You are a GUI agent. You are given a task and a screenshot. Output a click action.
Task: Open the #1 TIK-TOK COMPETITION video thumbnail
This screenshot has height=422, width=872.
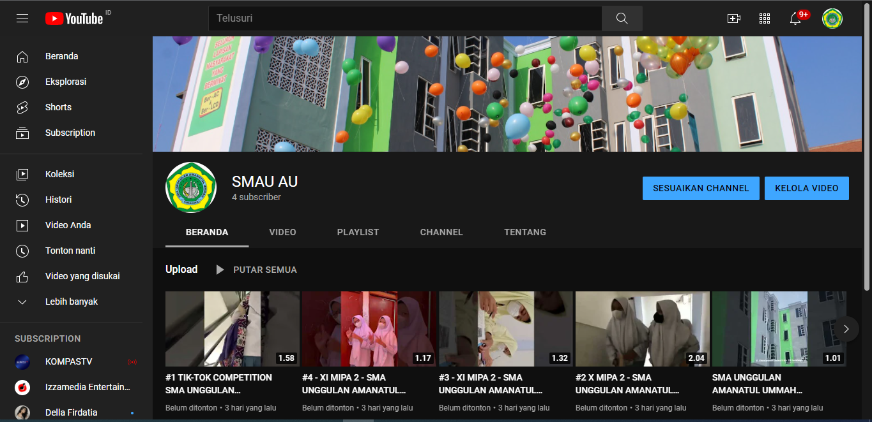(x=232, y=329)
